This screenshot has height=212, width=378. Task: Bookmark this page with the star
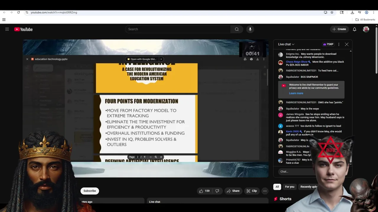332,12
